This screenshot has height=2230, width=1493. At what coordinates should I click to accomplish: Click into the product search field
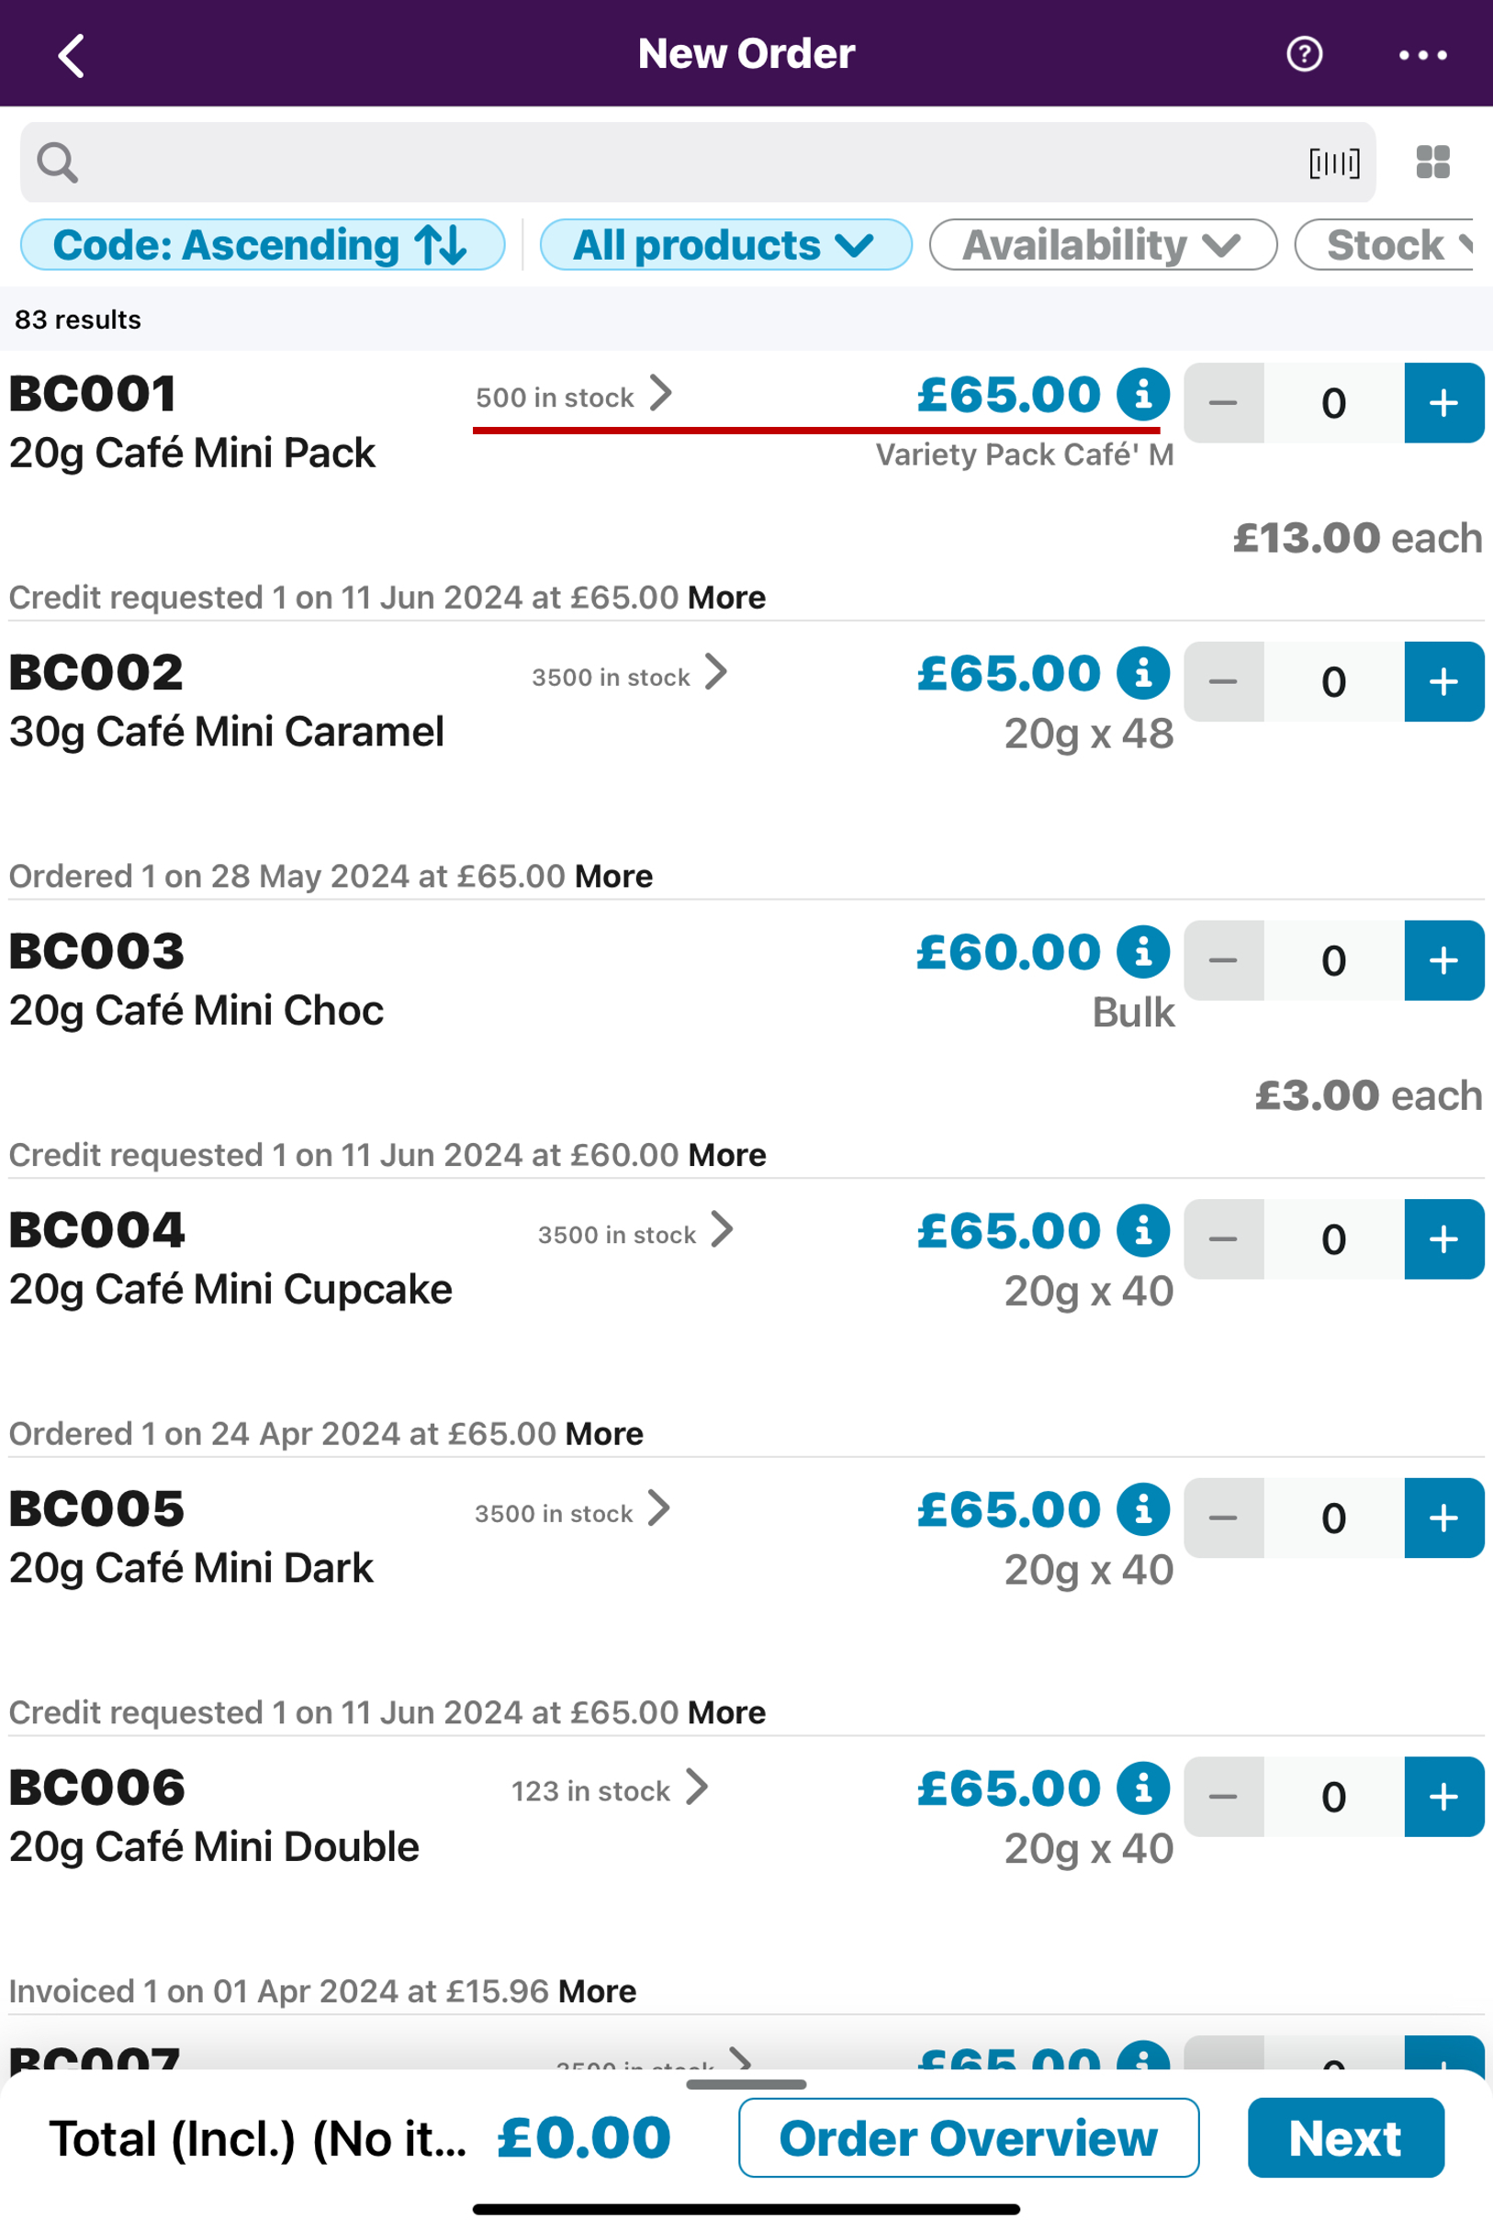pyautogui.click(x=667, y=162)
